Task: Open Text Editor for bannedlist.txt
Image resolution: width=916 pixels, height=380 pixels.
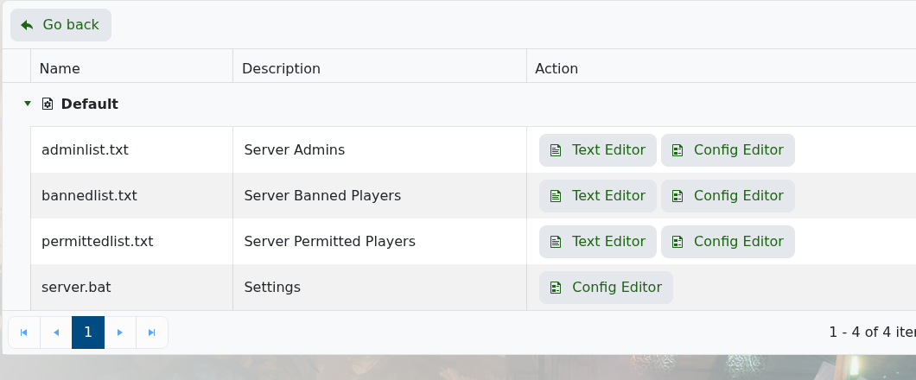Action: click(598, 195)
